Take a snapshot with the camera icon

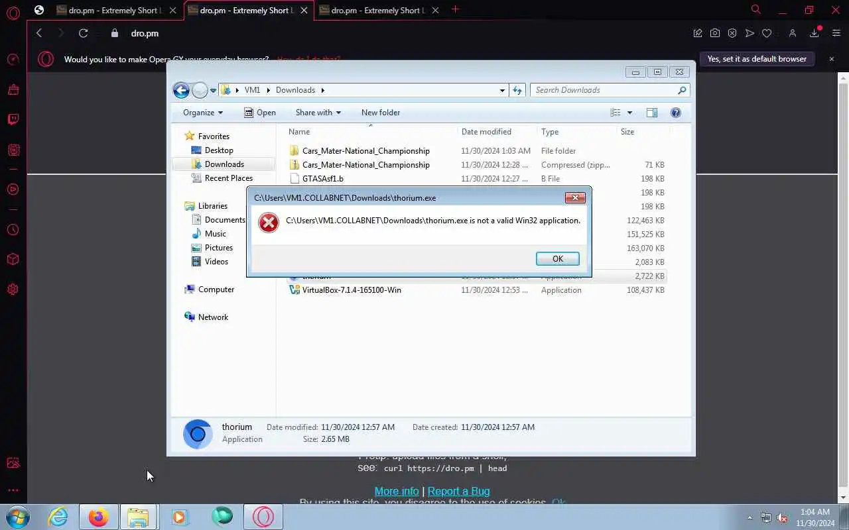coord(715,33)
